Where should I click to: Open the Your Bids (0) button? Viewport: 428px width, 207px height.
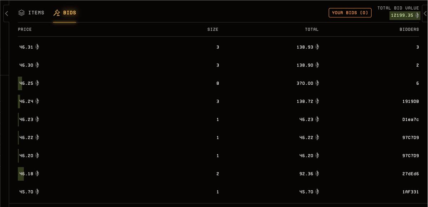click(350, 13)
